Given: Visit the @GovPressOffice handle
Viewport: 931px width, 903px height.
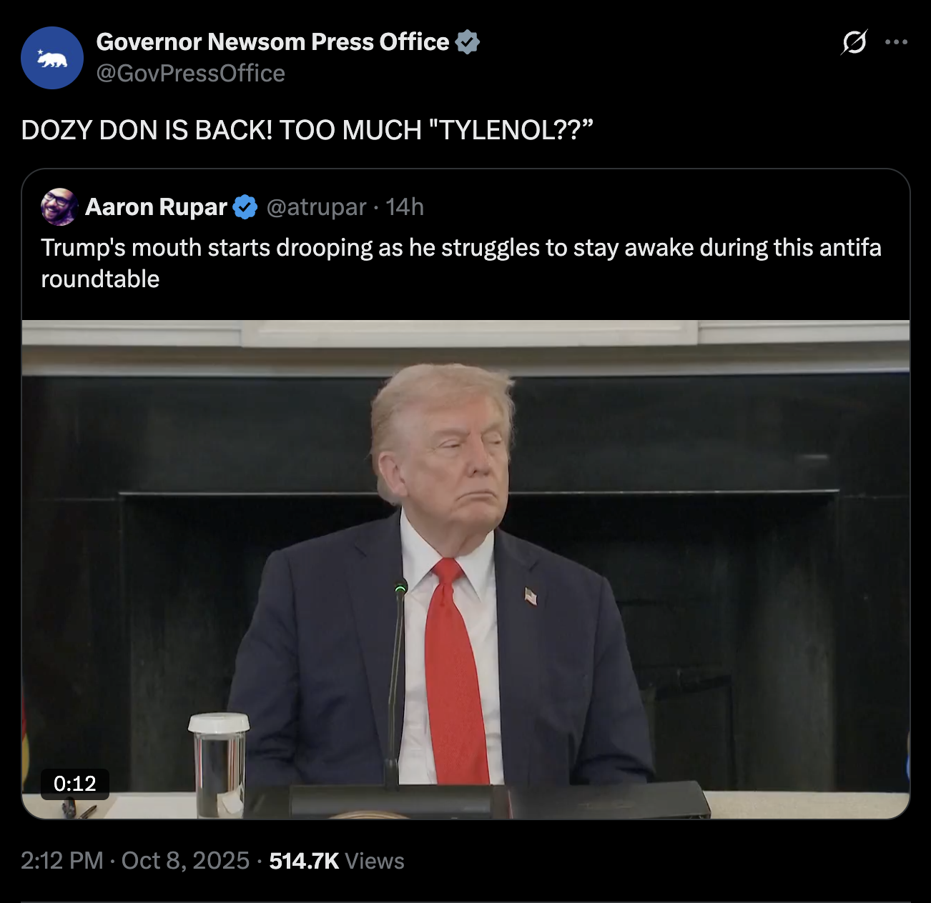Looking at the screenshot, I should point(190,74).
